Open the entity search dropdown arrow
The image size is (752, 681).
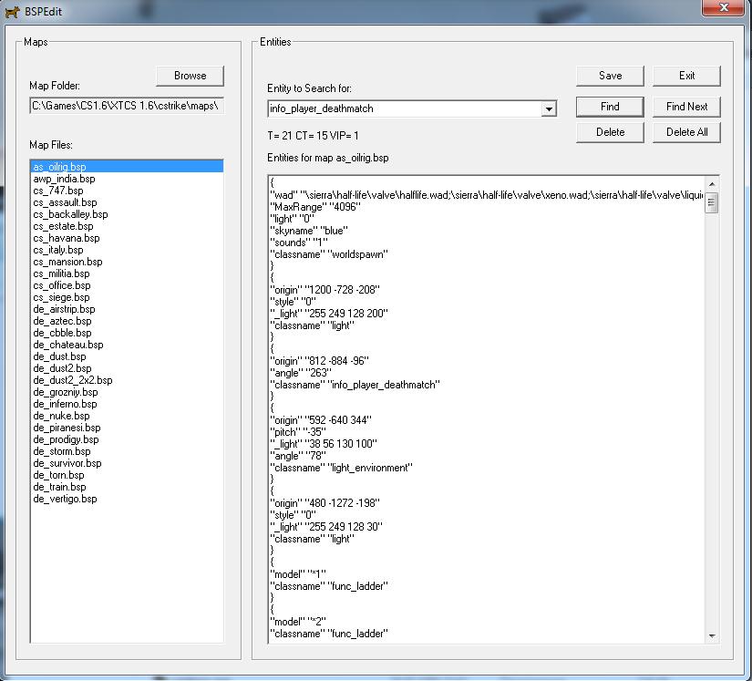549,109
